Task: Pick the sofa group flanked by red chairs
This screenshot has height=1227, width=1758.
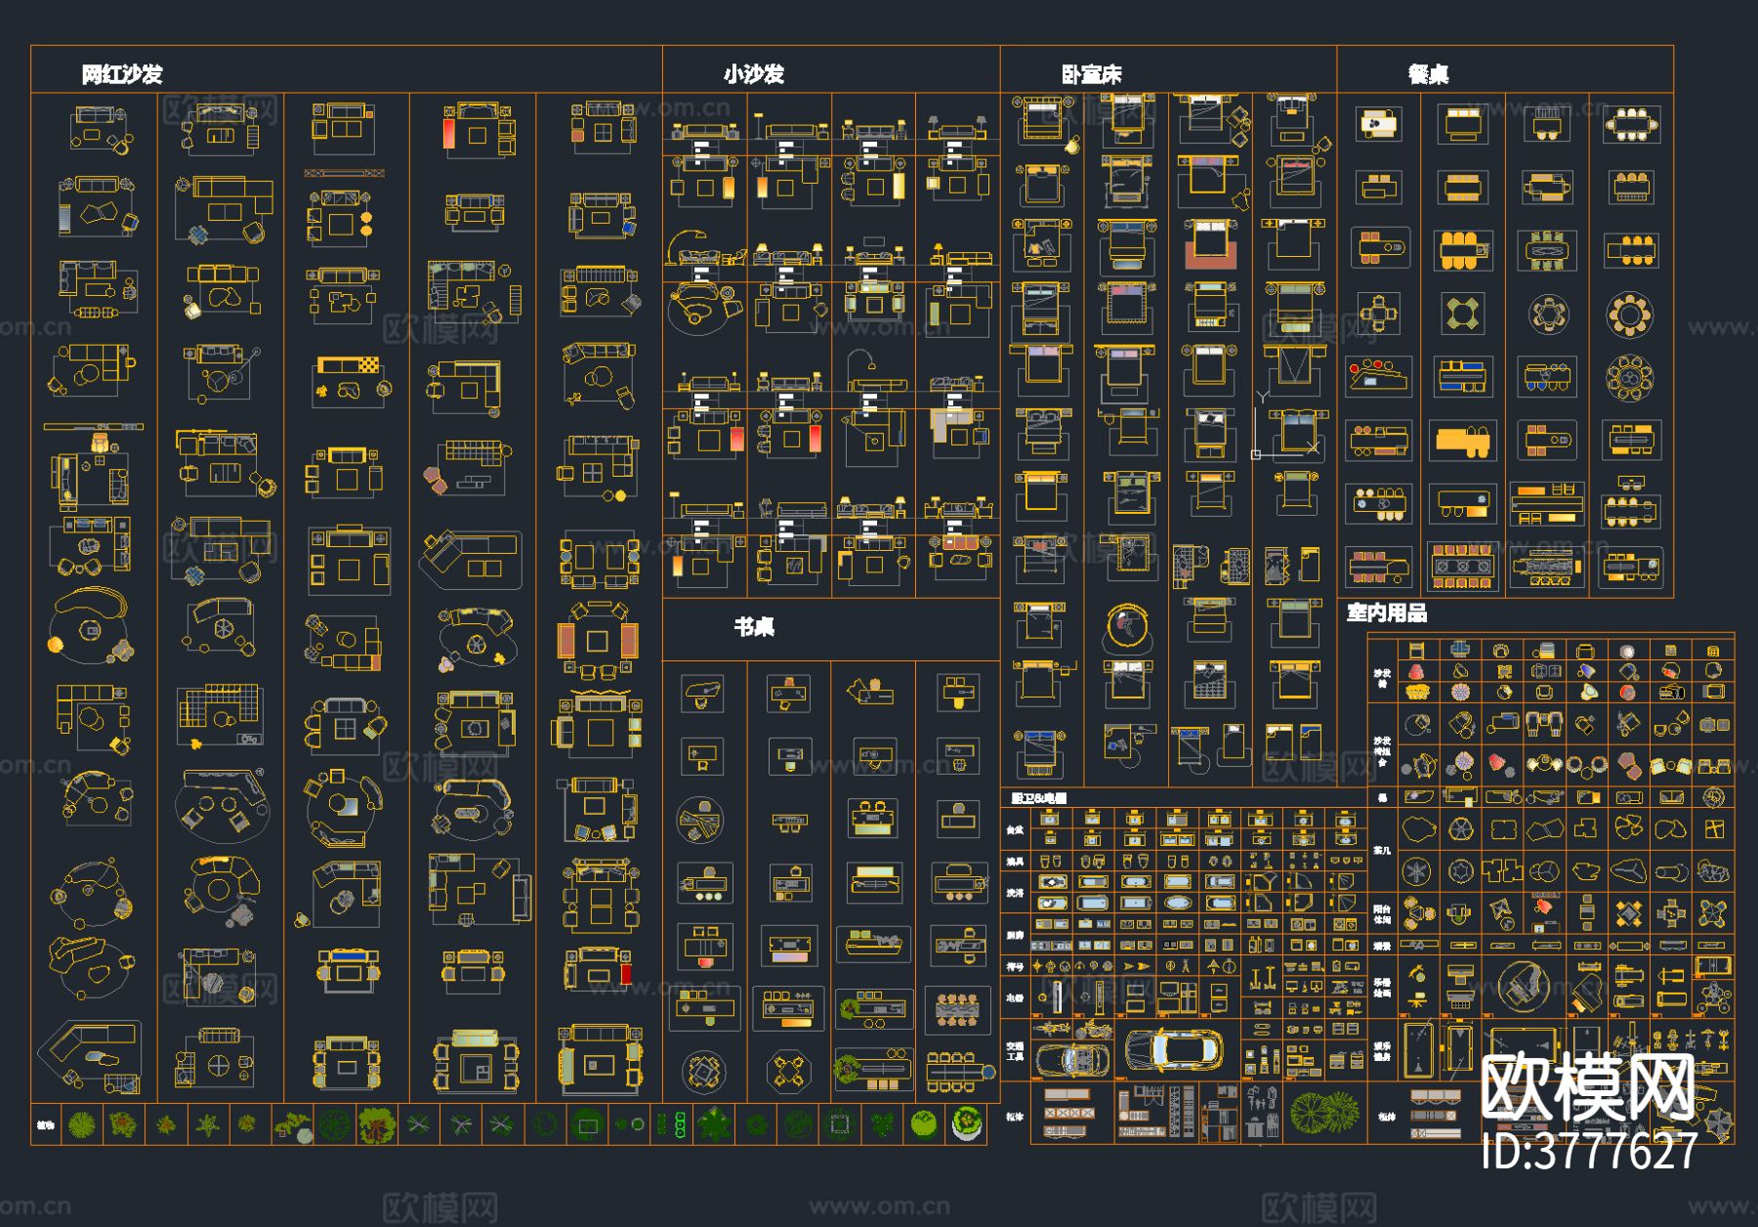Action: coord(598,643)
